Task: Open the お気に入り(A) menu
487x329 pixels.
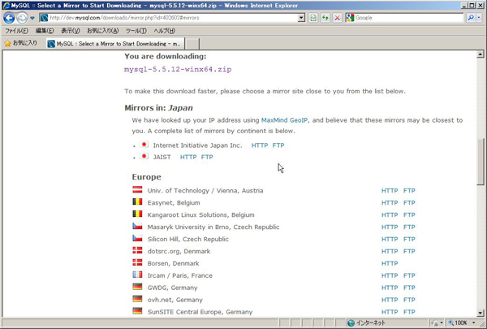Action: click(x=103, y=31)
